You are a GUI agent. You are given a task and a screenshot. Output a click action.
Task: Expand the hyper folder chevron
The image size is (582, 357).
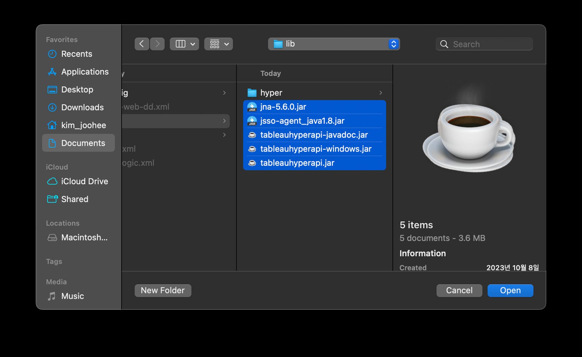(x=380, y=93)
